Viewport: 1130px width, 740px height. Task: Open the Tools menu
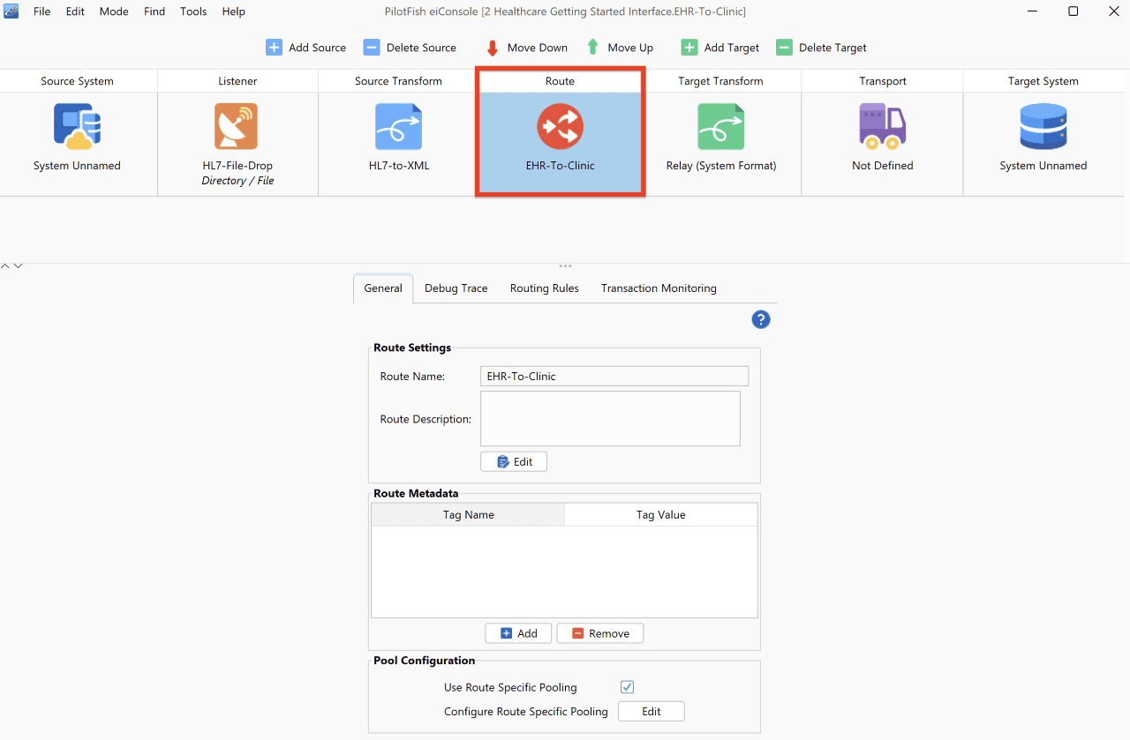[x=193, y=11]
